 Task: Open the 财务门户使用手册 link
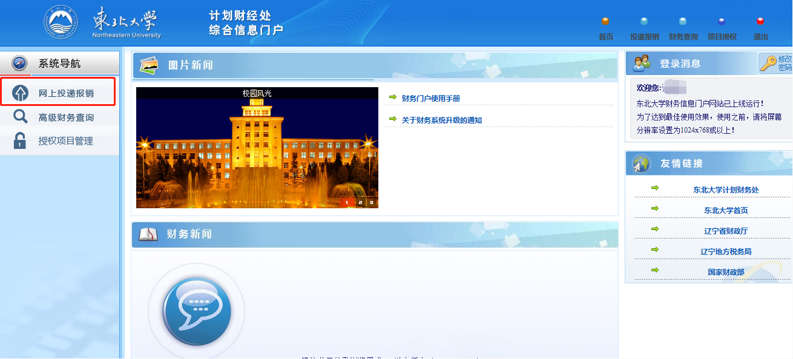(x=431, y=99)
